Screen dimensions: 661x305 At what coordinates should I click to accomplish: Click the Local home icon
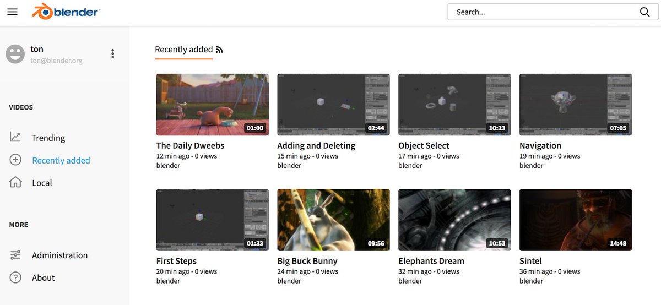pyautogui.click(x=15, y=182)
